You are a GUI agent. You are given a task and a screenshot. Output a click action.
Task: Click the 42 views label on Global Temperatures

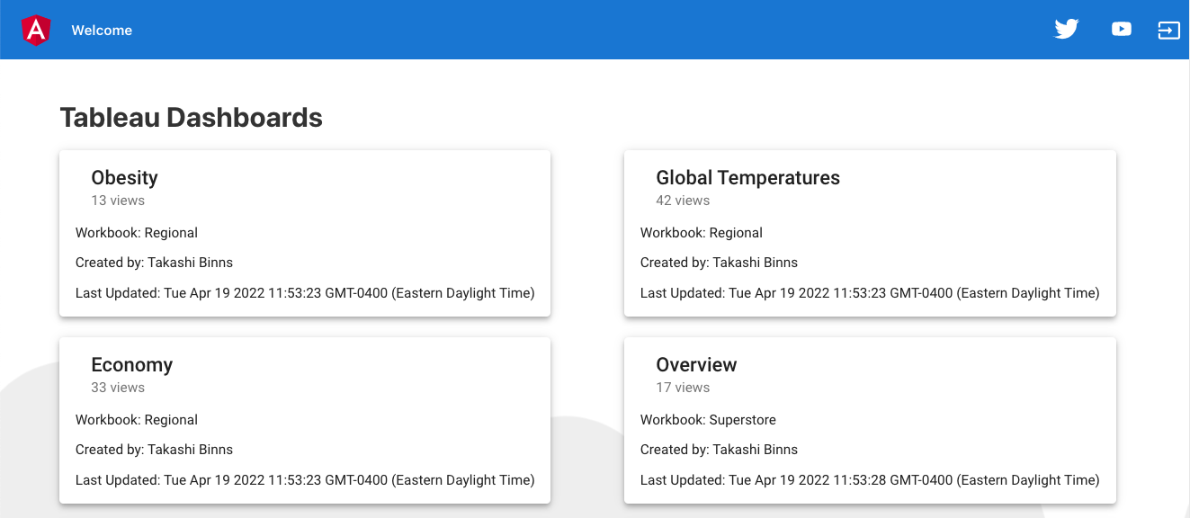[x=683, y=201]
